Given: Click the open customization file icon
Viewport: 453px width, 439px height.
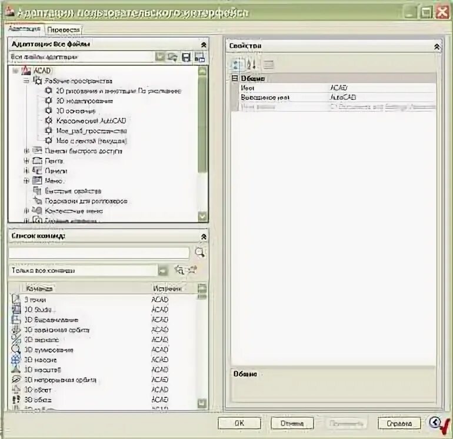Looking at the screenshot, I should [173, 57].
